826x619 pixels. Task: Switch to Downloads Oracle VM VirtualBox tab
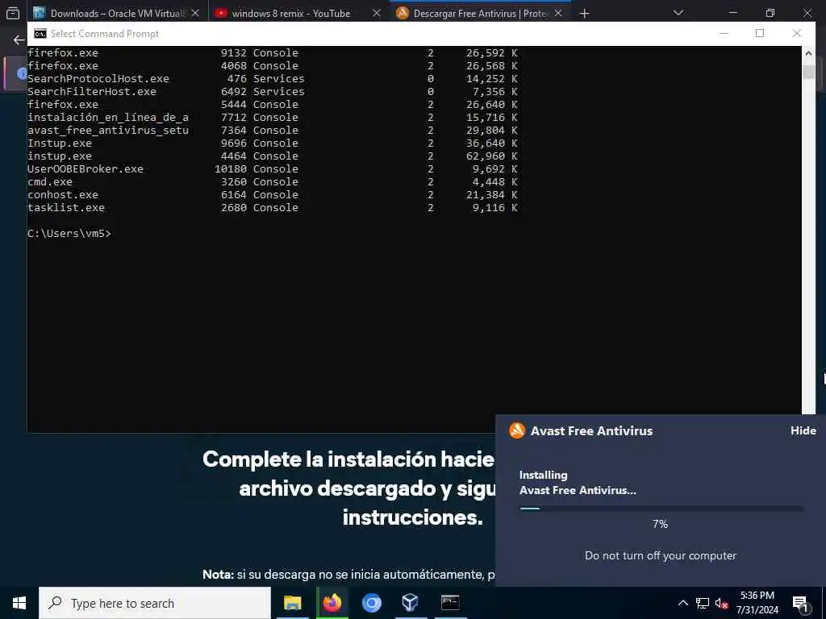[118, 13]
